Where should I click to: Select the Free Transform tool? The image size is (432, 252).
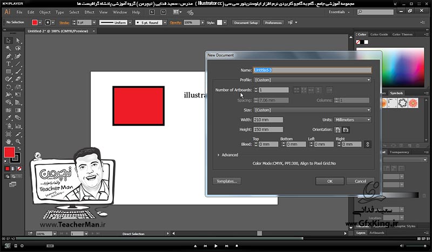click(18, 95)
